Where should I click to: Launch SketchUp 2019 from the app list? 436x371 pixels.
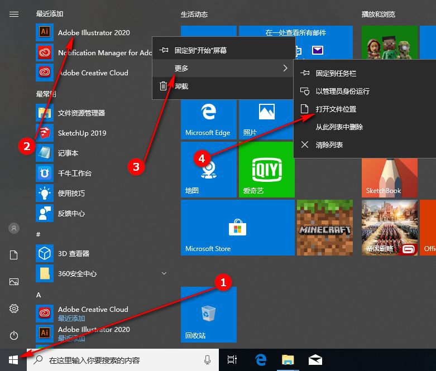click(82, 133)
